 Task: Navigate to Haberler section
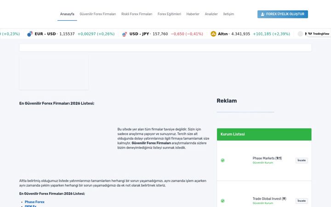point(193,14)
